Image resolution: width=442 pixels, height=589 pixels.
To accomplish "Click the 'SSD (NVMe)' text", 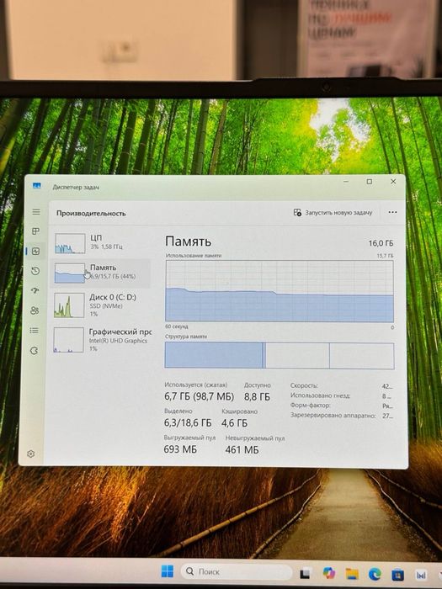I will (106, 305).
